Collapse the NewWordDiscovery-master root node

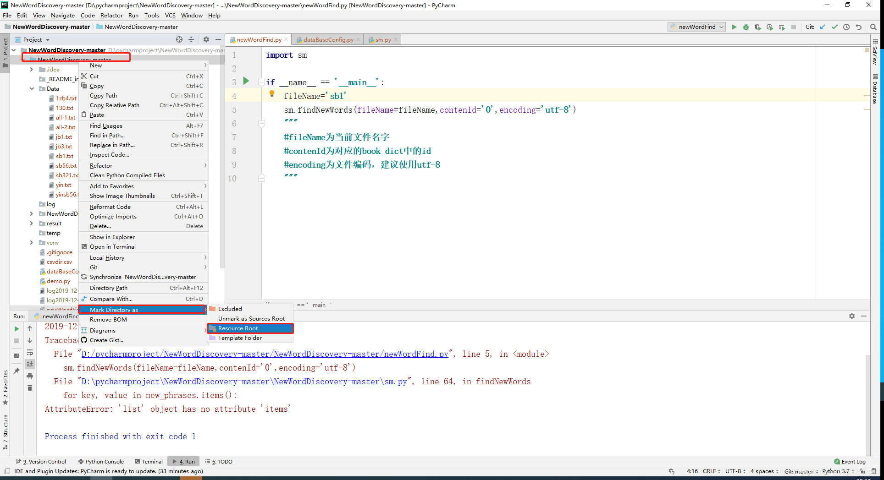coord(14,50)
